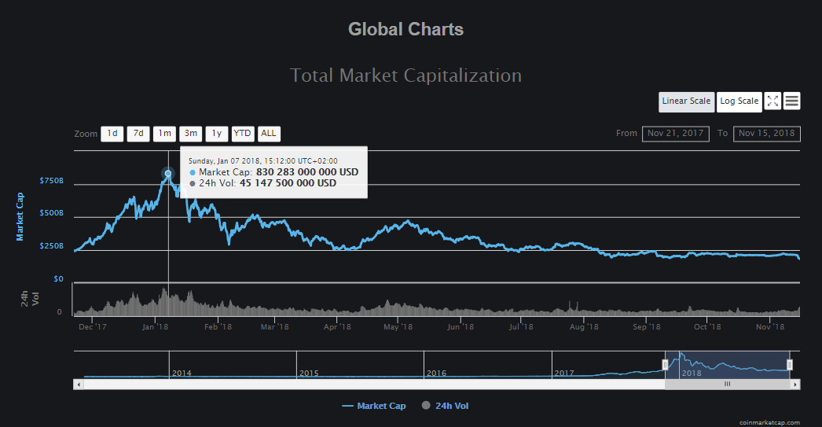Zoom chart to 1y
The height and width of the screenshot is (427, 822).
click(216, 134)
